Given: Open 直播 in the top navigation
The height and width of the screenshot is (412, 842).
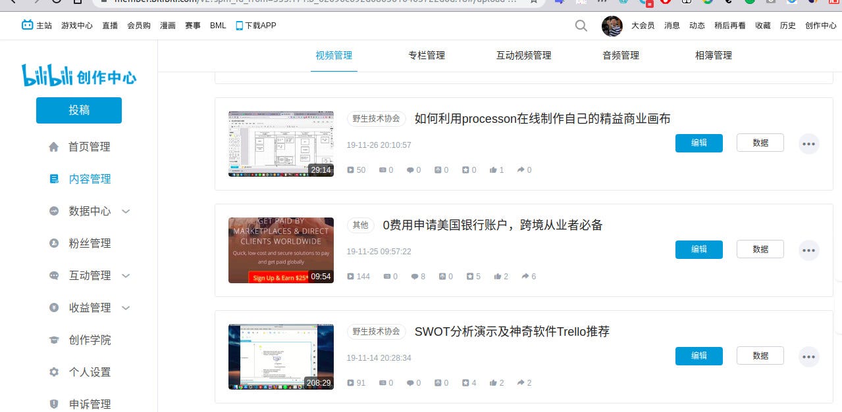Looking at the screenshot, I should coord(110,26).
